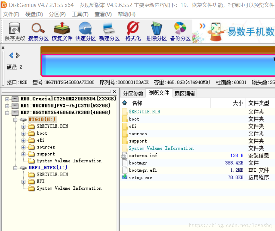This screenshot has width=275, height=231.
Task: Click the toolbar overflow double-chevron
Action: tap(202, 26)
